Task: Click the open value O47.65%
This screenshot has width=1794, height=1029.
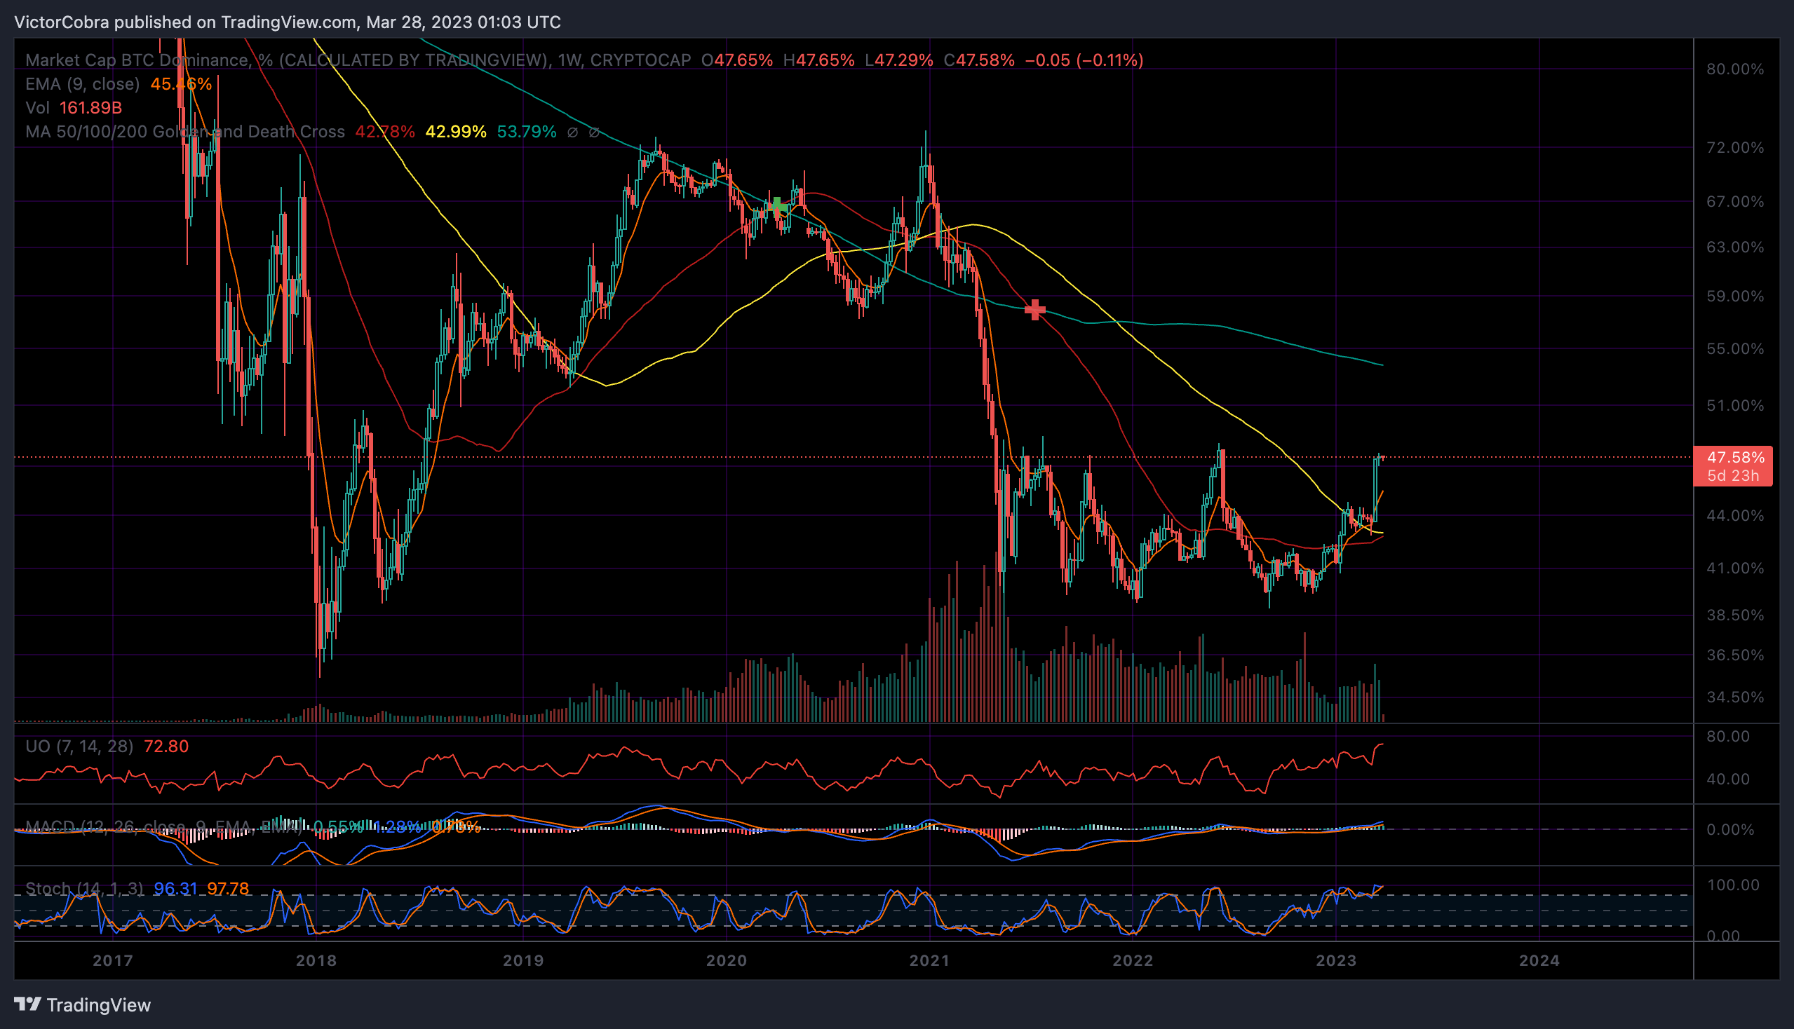Action: pyautogui.click(x=737, y=60)
